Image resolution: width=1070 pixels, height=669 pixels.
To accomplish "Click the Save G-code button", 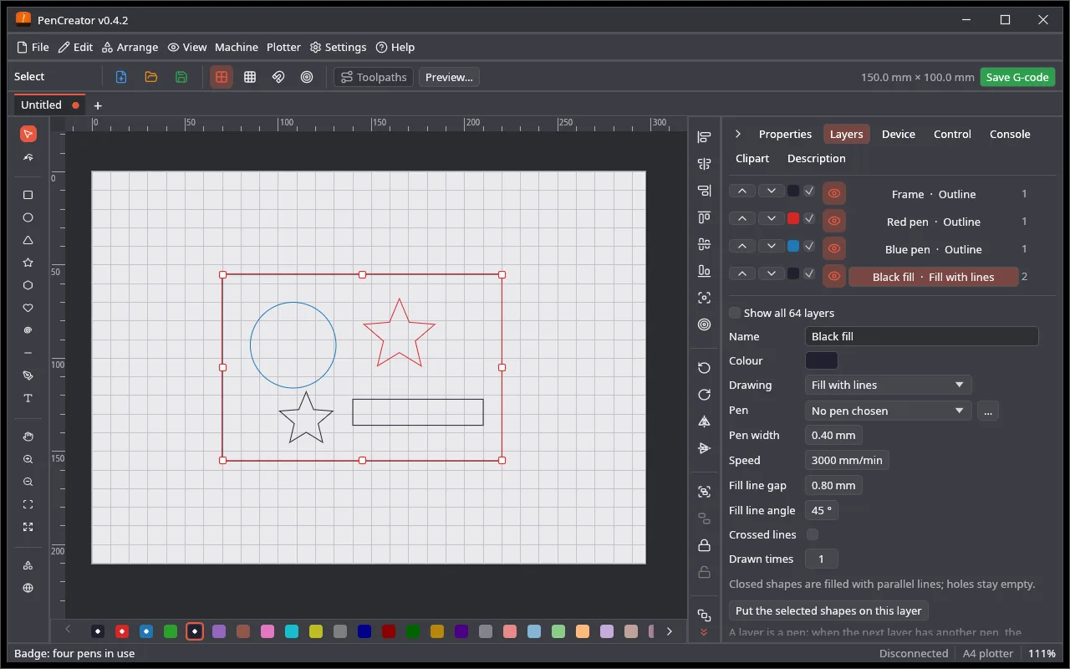I will pyautogui.click(x=1017, y=77).
